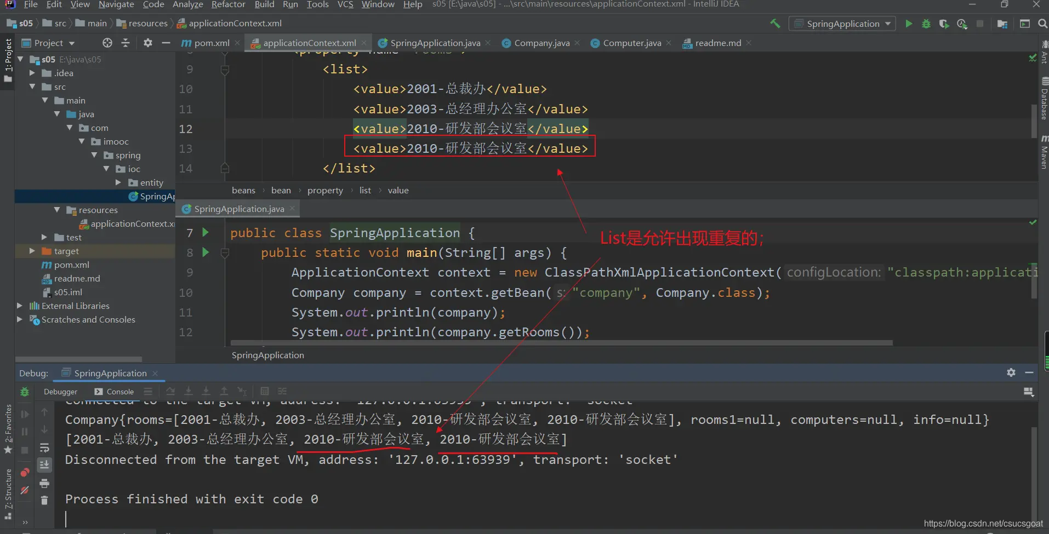Click the 'property' breadcrumb in XML editor

[x=325, y=190]
